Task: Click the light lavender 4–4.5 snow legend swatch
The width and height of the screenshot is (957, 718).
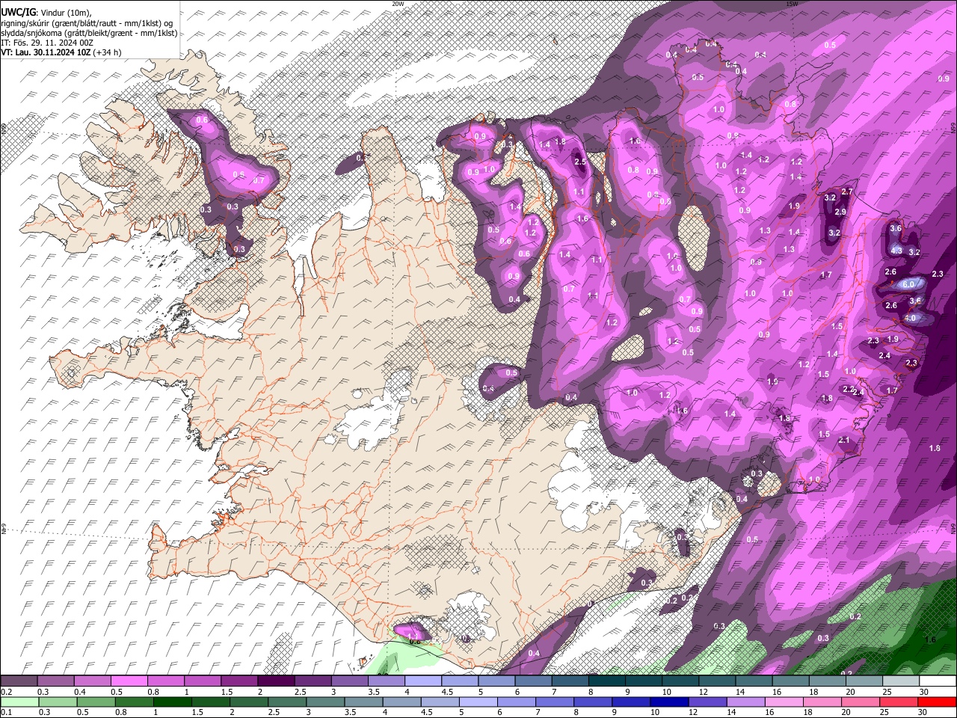Action: (422, 681)
